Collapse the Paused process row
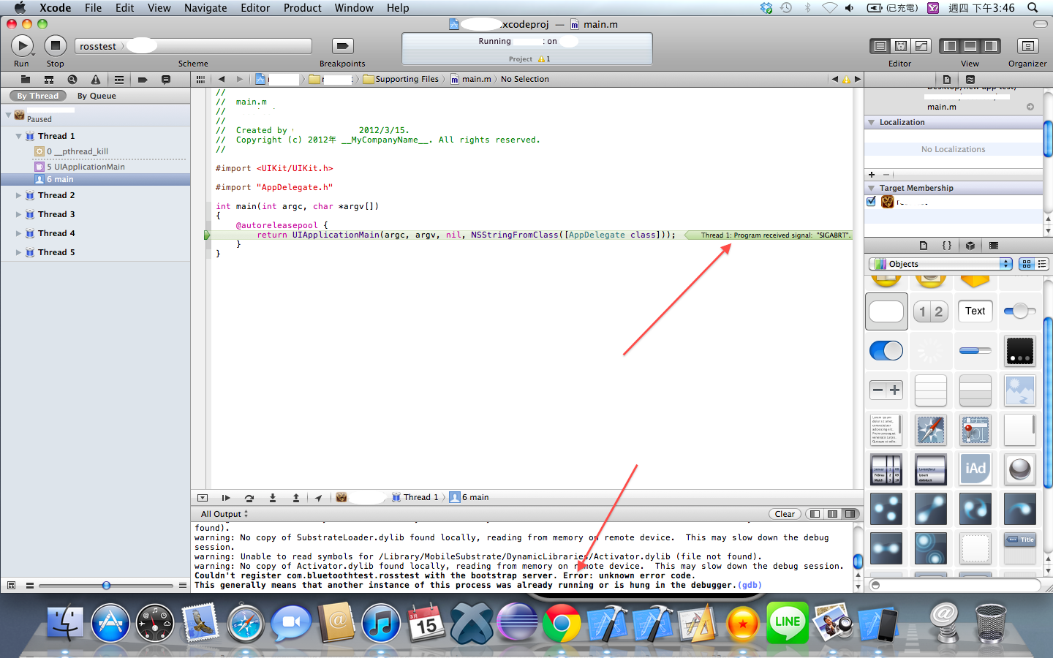Viewport: 1053px width, 658px height. 8,115
